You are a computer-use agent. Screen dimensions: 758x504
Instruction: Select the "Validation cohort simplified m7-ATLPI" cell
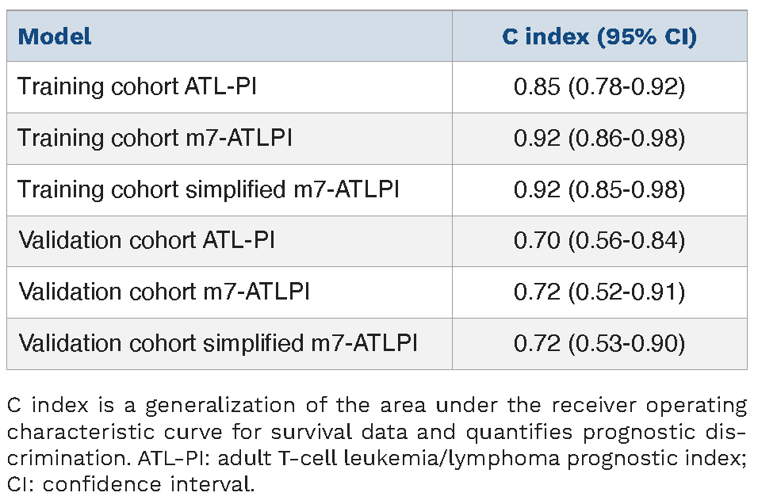click(x=218, y=343)
